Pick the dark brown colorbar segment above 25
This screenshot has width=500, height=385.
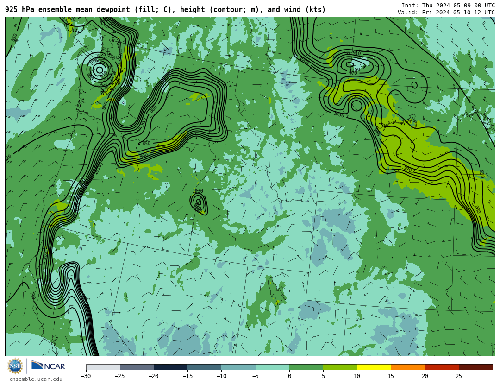coord(475,367)
